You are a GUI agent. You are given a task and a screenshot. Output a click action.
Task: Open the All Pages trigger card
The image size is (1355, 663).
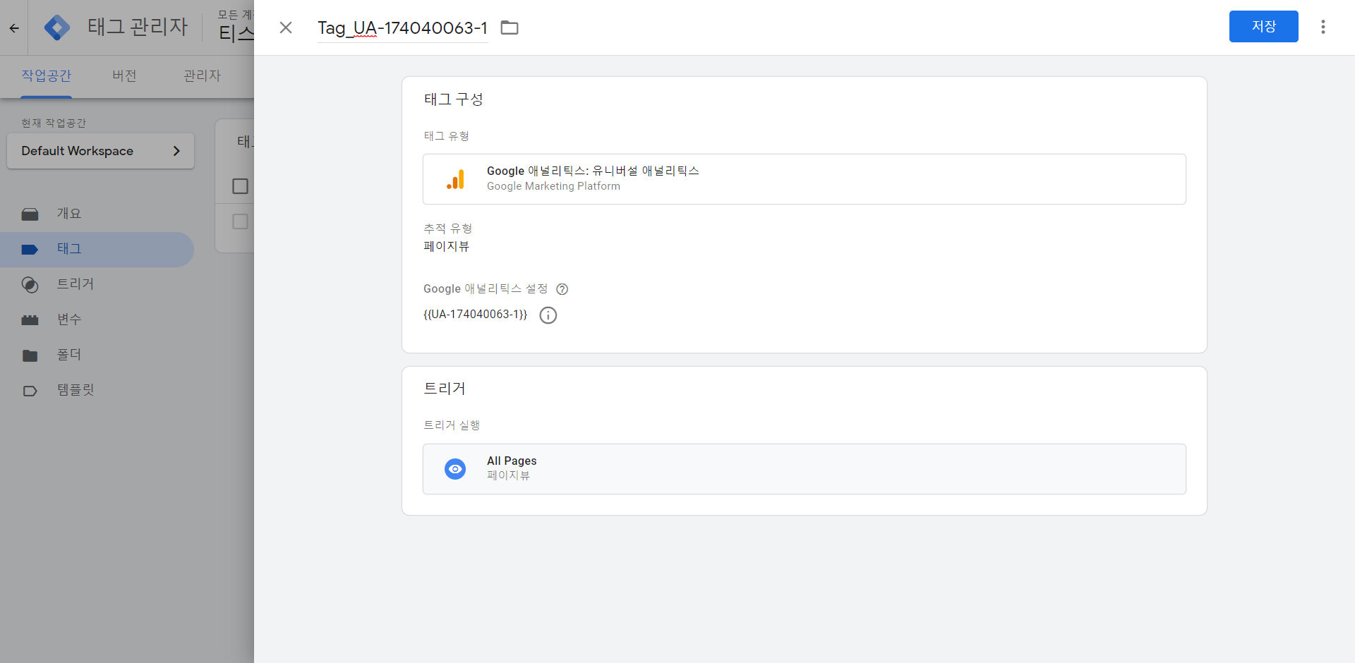[x=805, y=469]
